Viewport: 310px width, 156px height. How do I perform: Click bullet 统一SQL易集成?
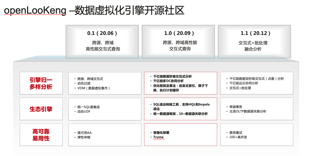89,107
